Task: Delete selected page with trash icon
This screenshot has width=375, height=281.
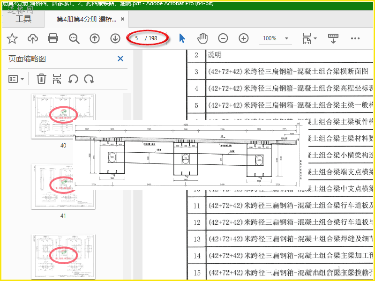Action: tap(41, 79)
